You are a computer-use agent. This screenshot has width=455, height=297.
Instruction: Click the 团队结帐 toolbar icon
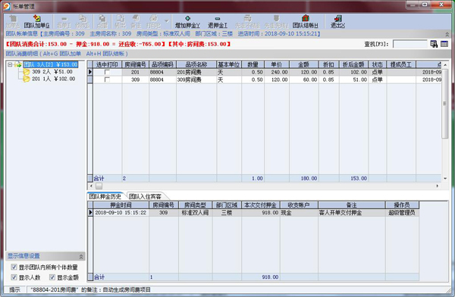pyautogui.click(x=305, y=18)
